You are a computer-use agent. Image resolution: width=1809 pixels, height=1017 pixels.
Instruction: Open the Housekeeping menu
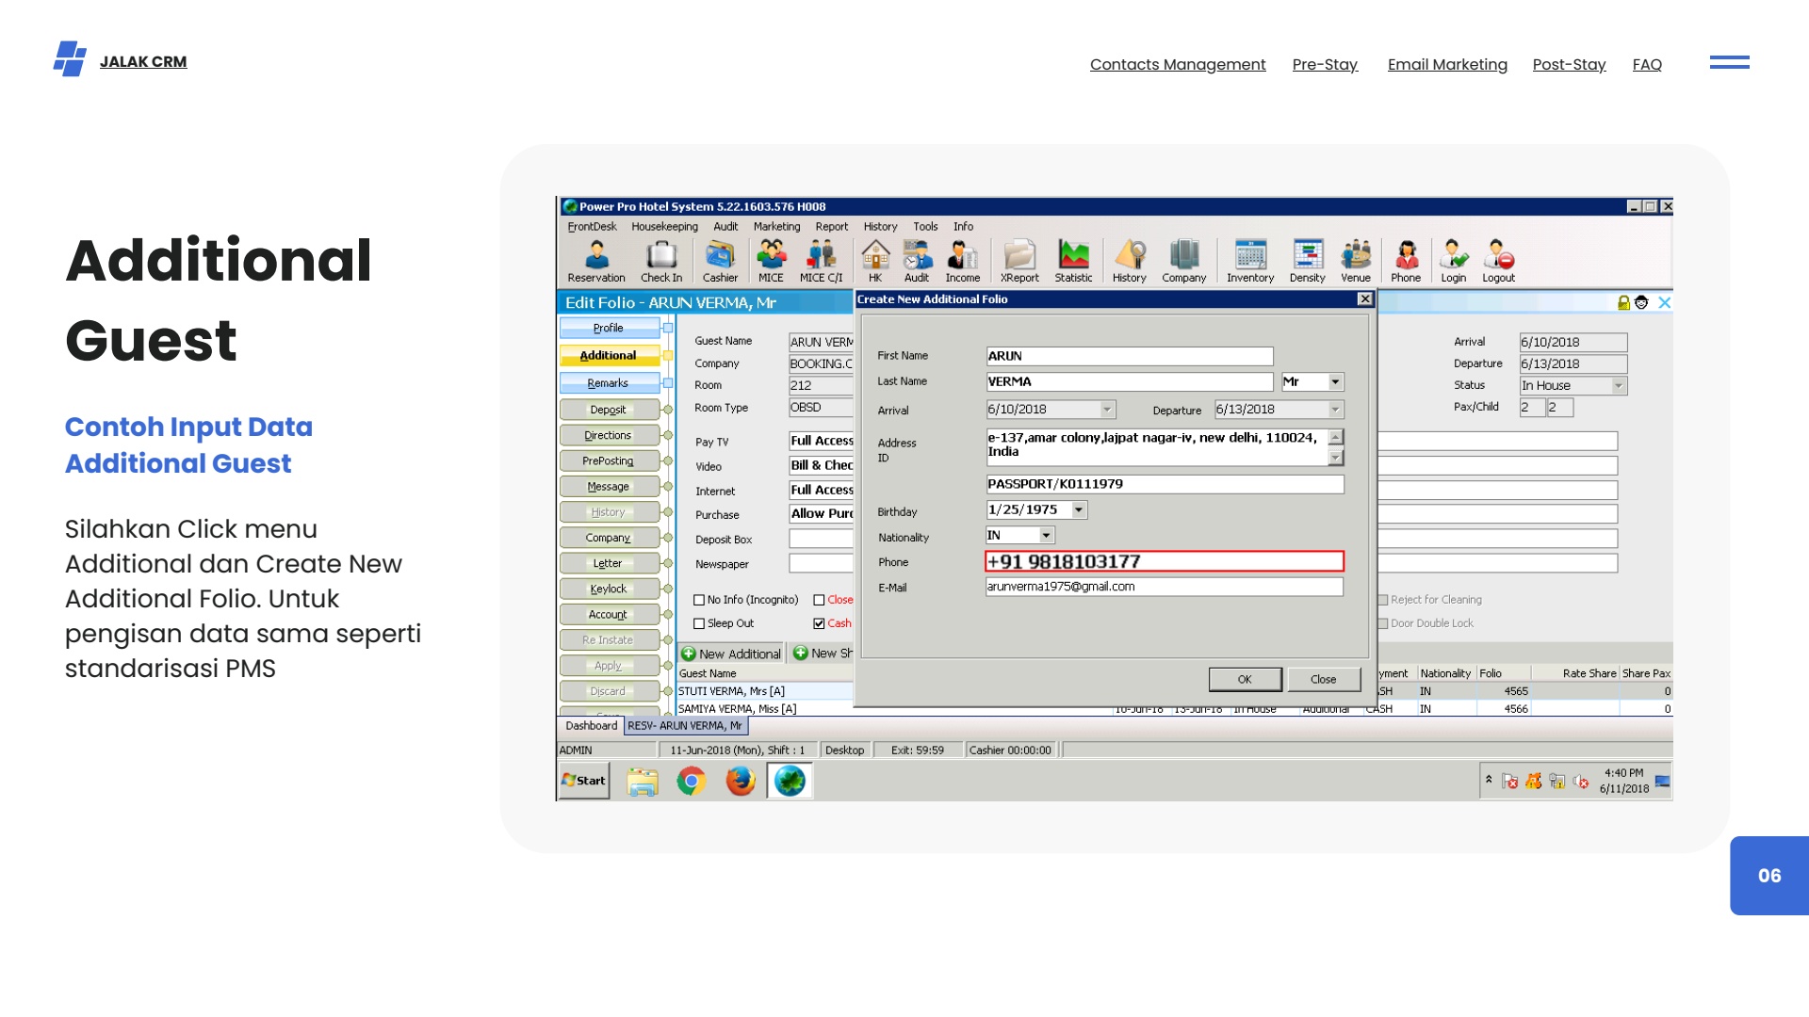coord(664,227)
